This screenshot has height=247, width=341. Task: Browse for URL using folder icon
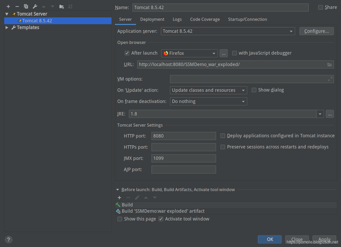pyautogui.click(x=330, y=64)
